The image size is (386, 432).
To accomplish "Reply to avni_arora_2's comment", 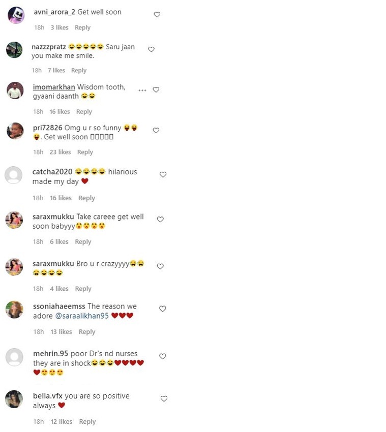I will [82, 27].
